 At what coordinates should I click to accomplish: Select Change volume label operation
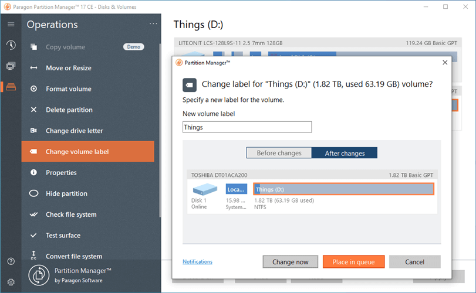coord(88,152)
